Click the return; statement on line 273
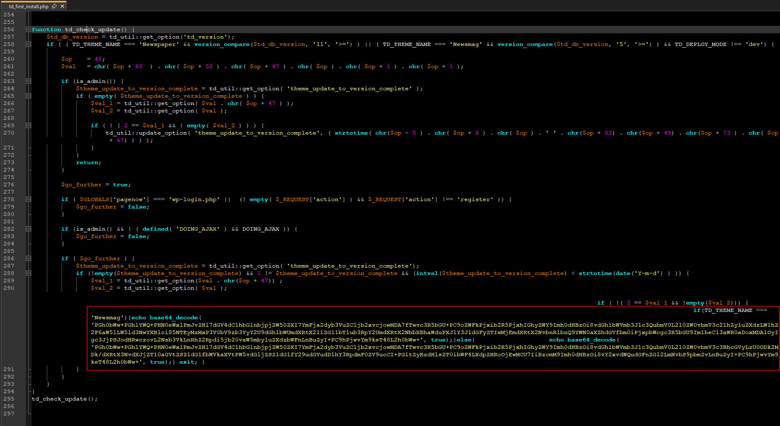Image resolution: width=780 pixels, height=426 pixels. [88, 163]
